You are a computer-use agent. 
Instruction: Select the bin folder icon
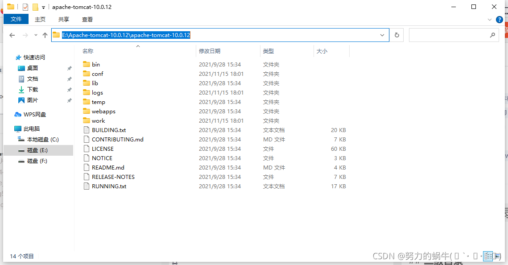pos(86,64)
